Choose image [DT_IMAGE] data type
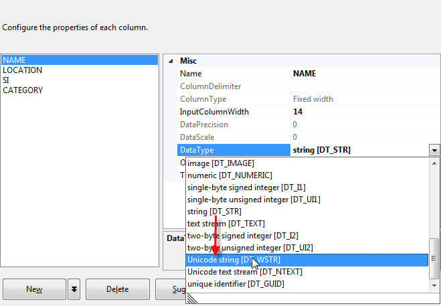 point(221,163)
